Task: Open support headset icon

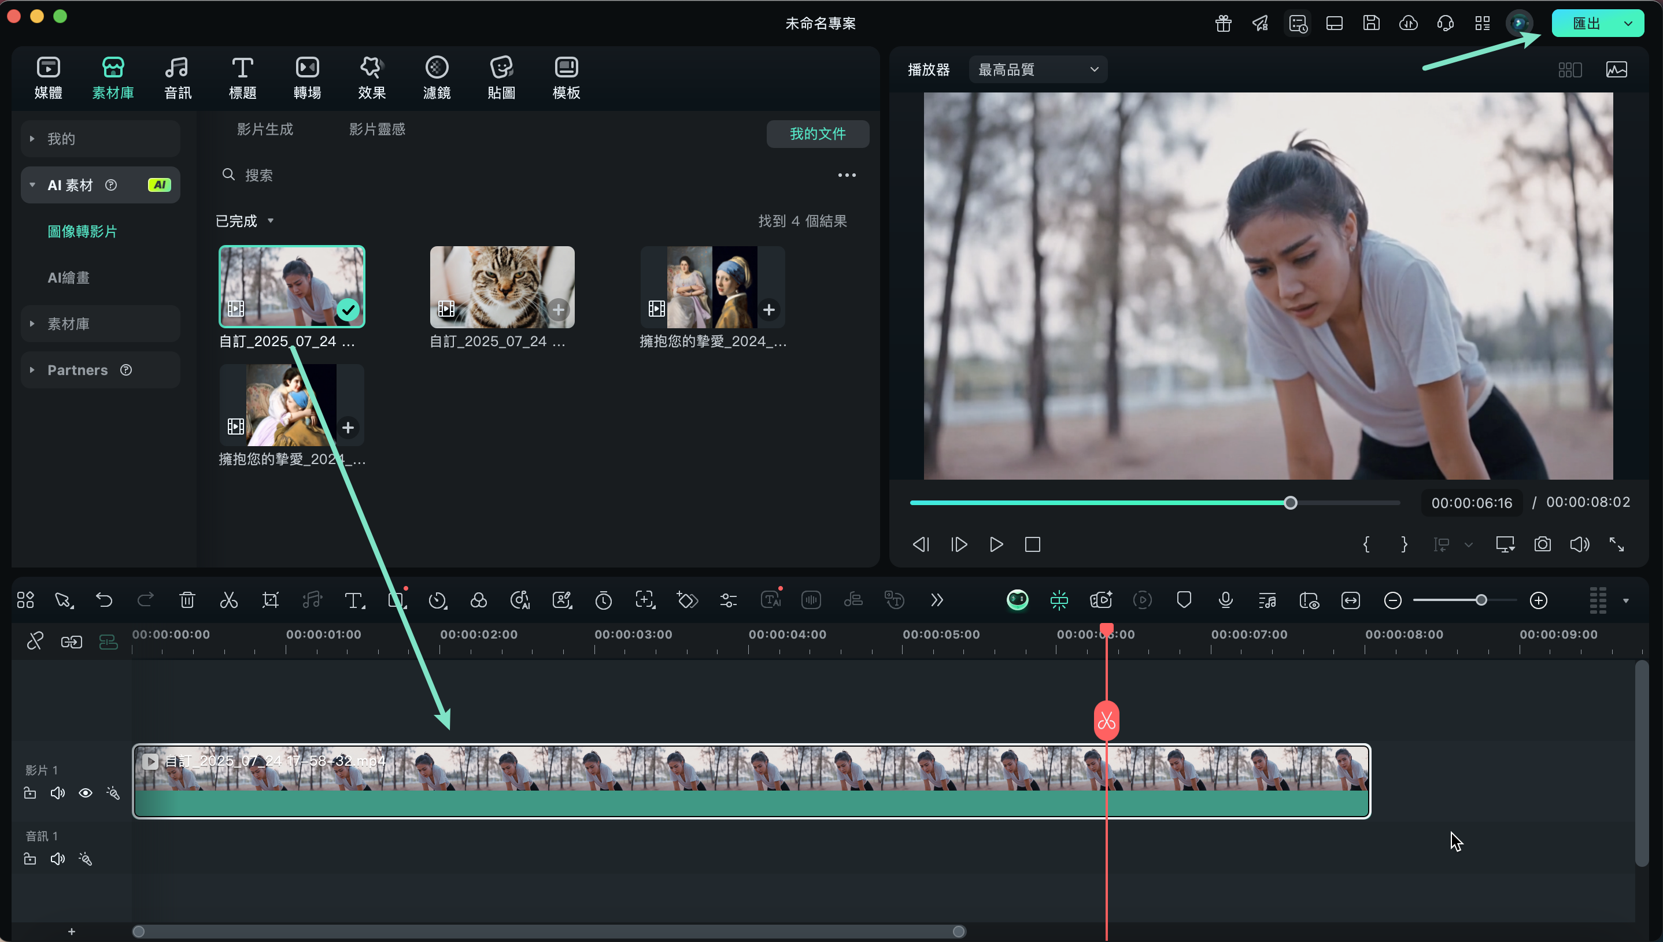Action: (1446, 23)
